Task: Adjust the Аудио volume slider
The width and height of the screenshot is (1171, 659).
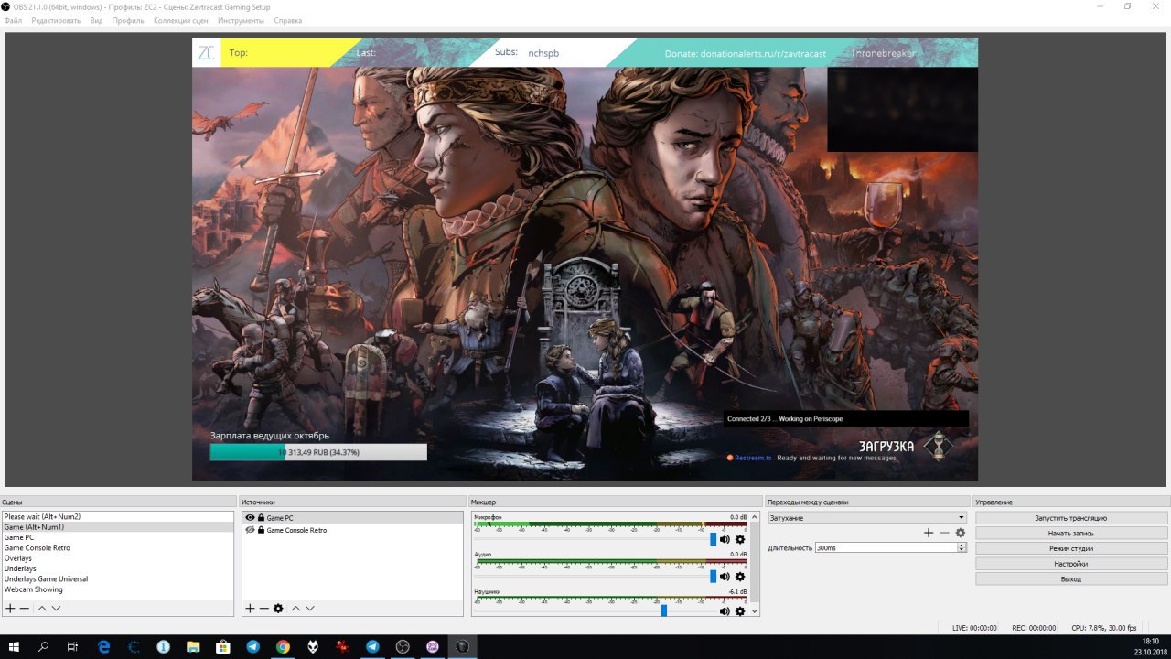Action: click(714, 577)
